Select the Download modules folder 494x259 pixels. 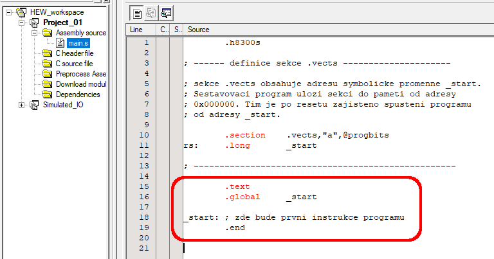(x=80, y=84)
